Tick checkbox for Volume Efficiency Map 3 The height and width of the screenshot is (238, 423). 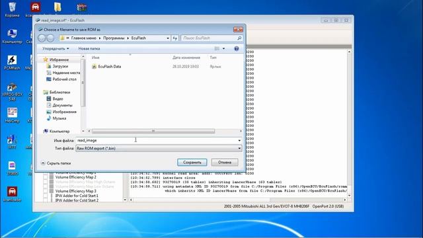coord(46,191)
